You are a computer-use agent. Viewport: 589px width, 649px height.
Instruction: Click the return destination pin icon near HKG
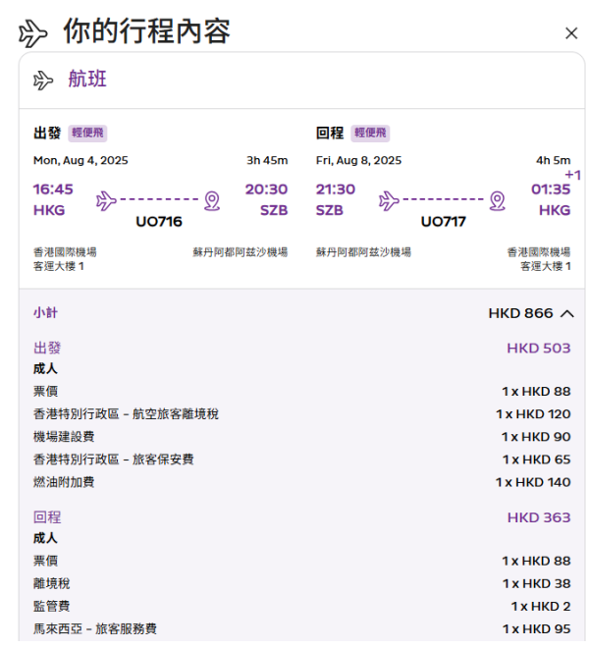(x=497, y=200)
